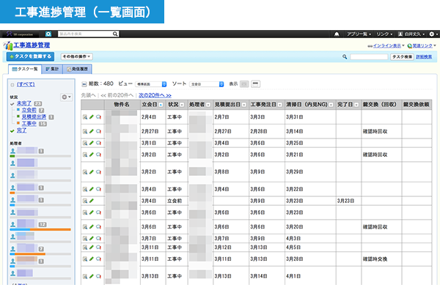Filter by the 完了 status link
This screenshot has height=293, width=440.
pos(21,130)
